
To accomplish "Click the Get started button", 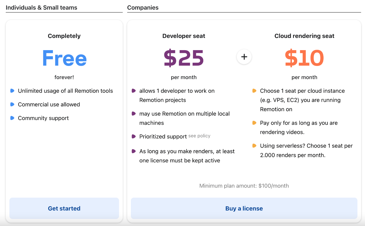I will point(64,208).
